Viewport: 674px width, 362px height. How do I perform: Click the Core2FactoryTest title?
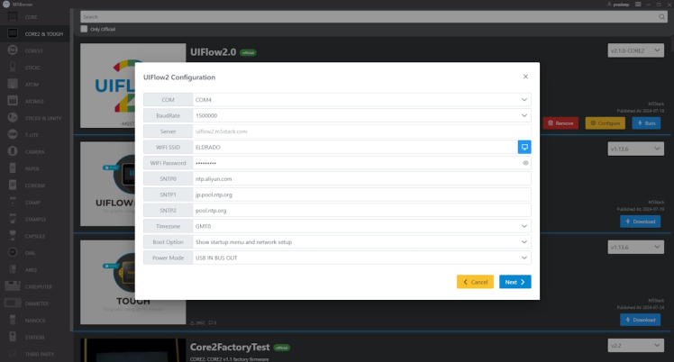point(230,347)
